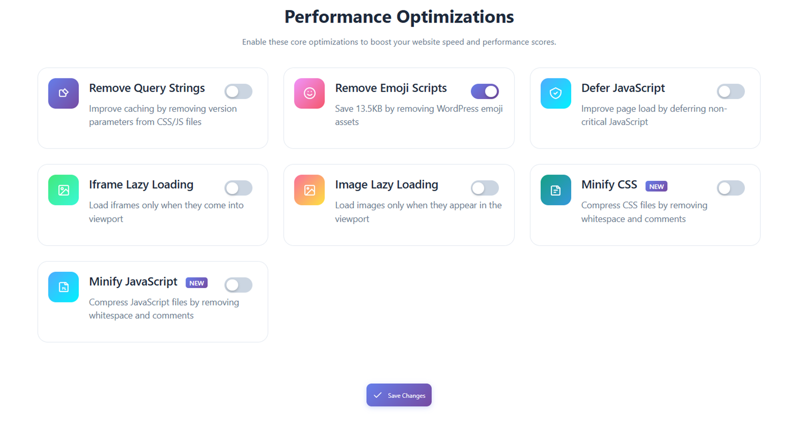Click the checkmark icon in Save Changes

click(378, 395)
